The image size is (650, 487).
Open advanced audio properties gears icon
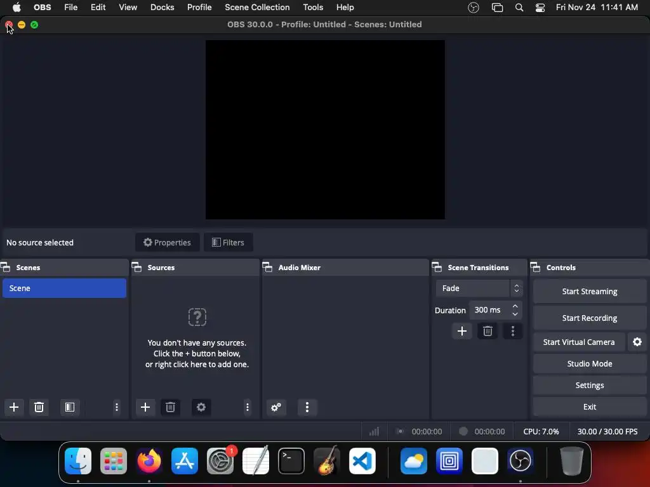pos(276,407)
